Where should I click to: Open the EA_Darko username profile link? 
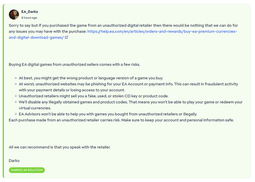coord(30,11)
